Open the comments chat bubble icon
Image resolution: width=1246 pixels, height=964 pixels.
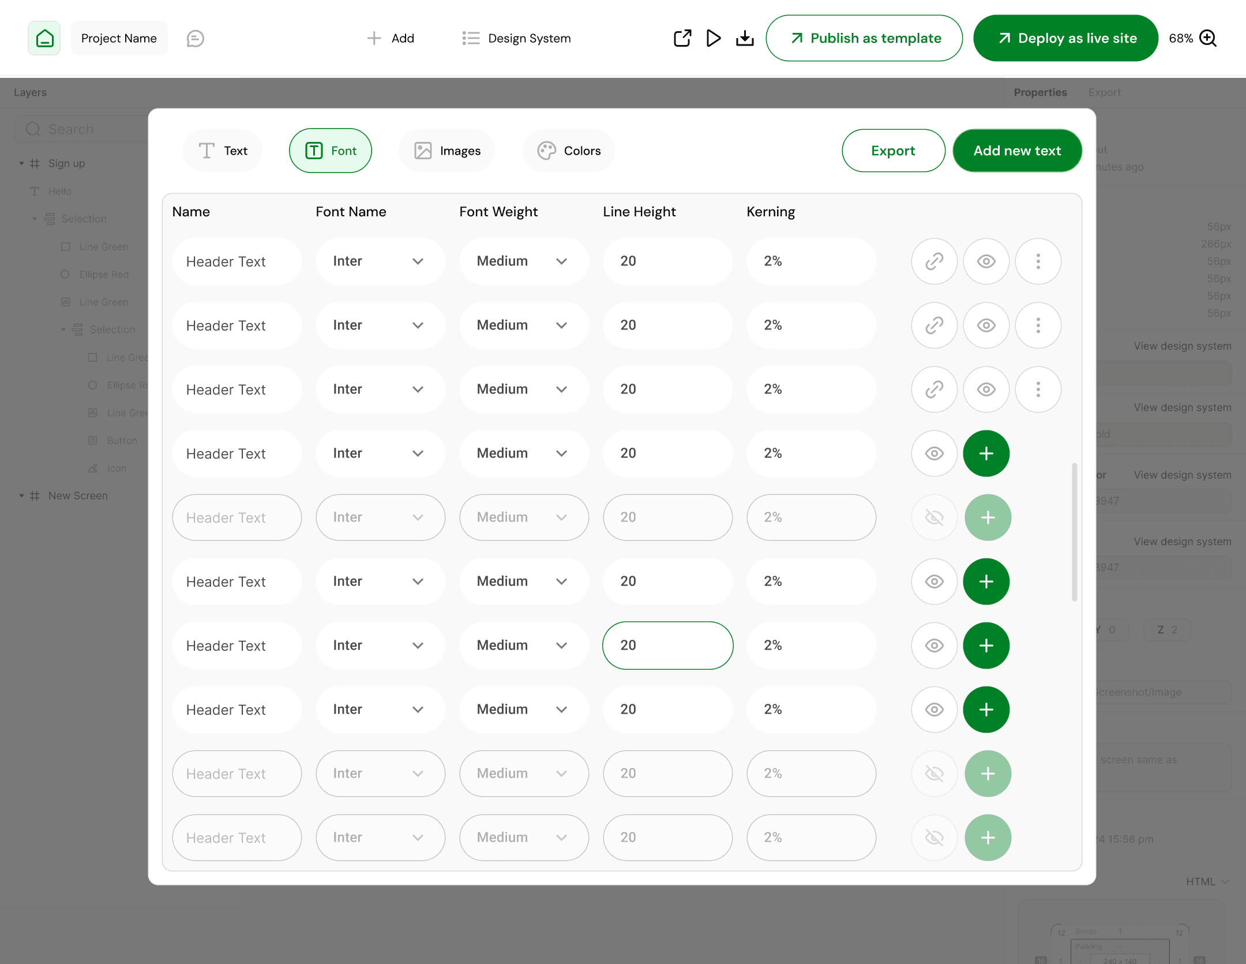tap(195, 38)
